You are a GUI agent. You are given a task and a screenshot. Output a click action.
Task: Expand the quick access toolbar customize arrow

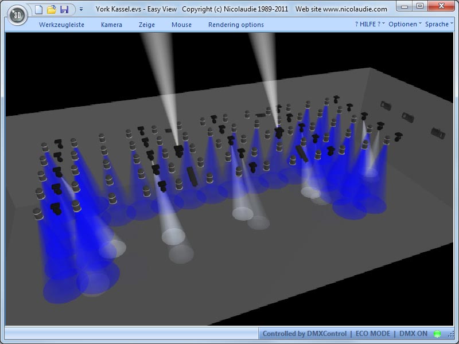(81, 9)
